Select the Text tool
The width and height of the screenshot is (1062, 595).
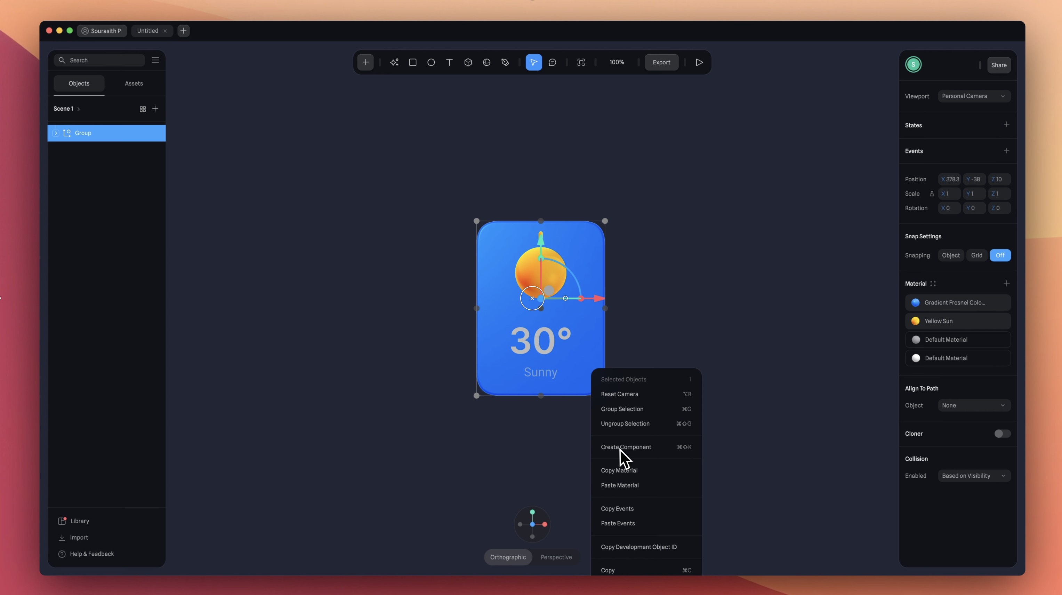[x=449, y=62]
